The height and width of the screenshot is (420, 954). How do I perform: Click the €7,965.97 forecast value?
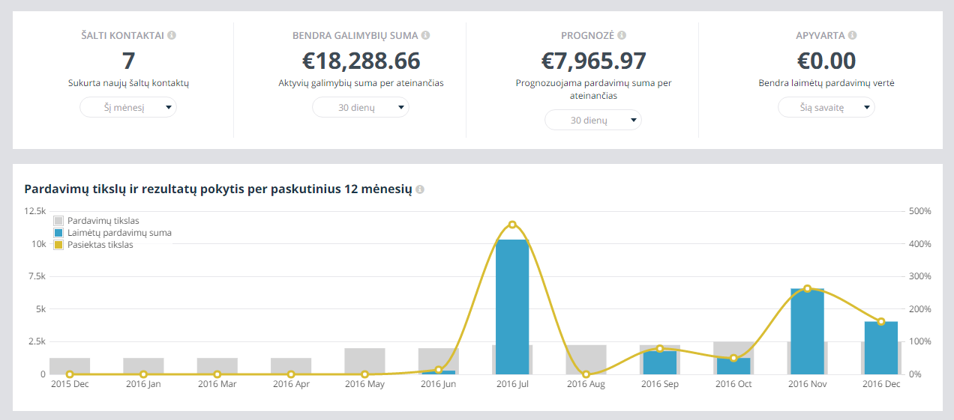point(593,61)
